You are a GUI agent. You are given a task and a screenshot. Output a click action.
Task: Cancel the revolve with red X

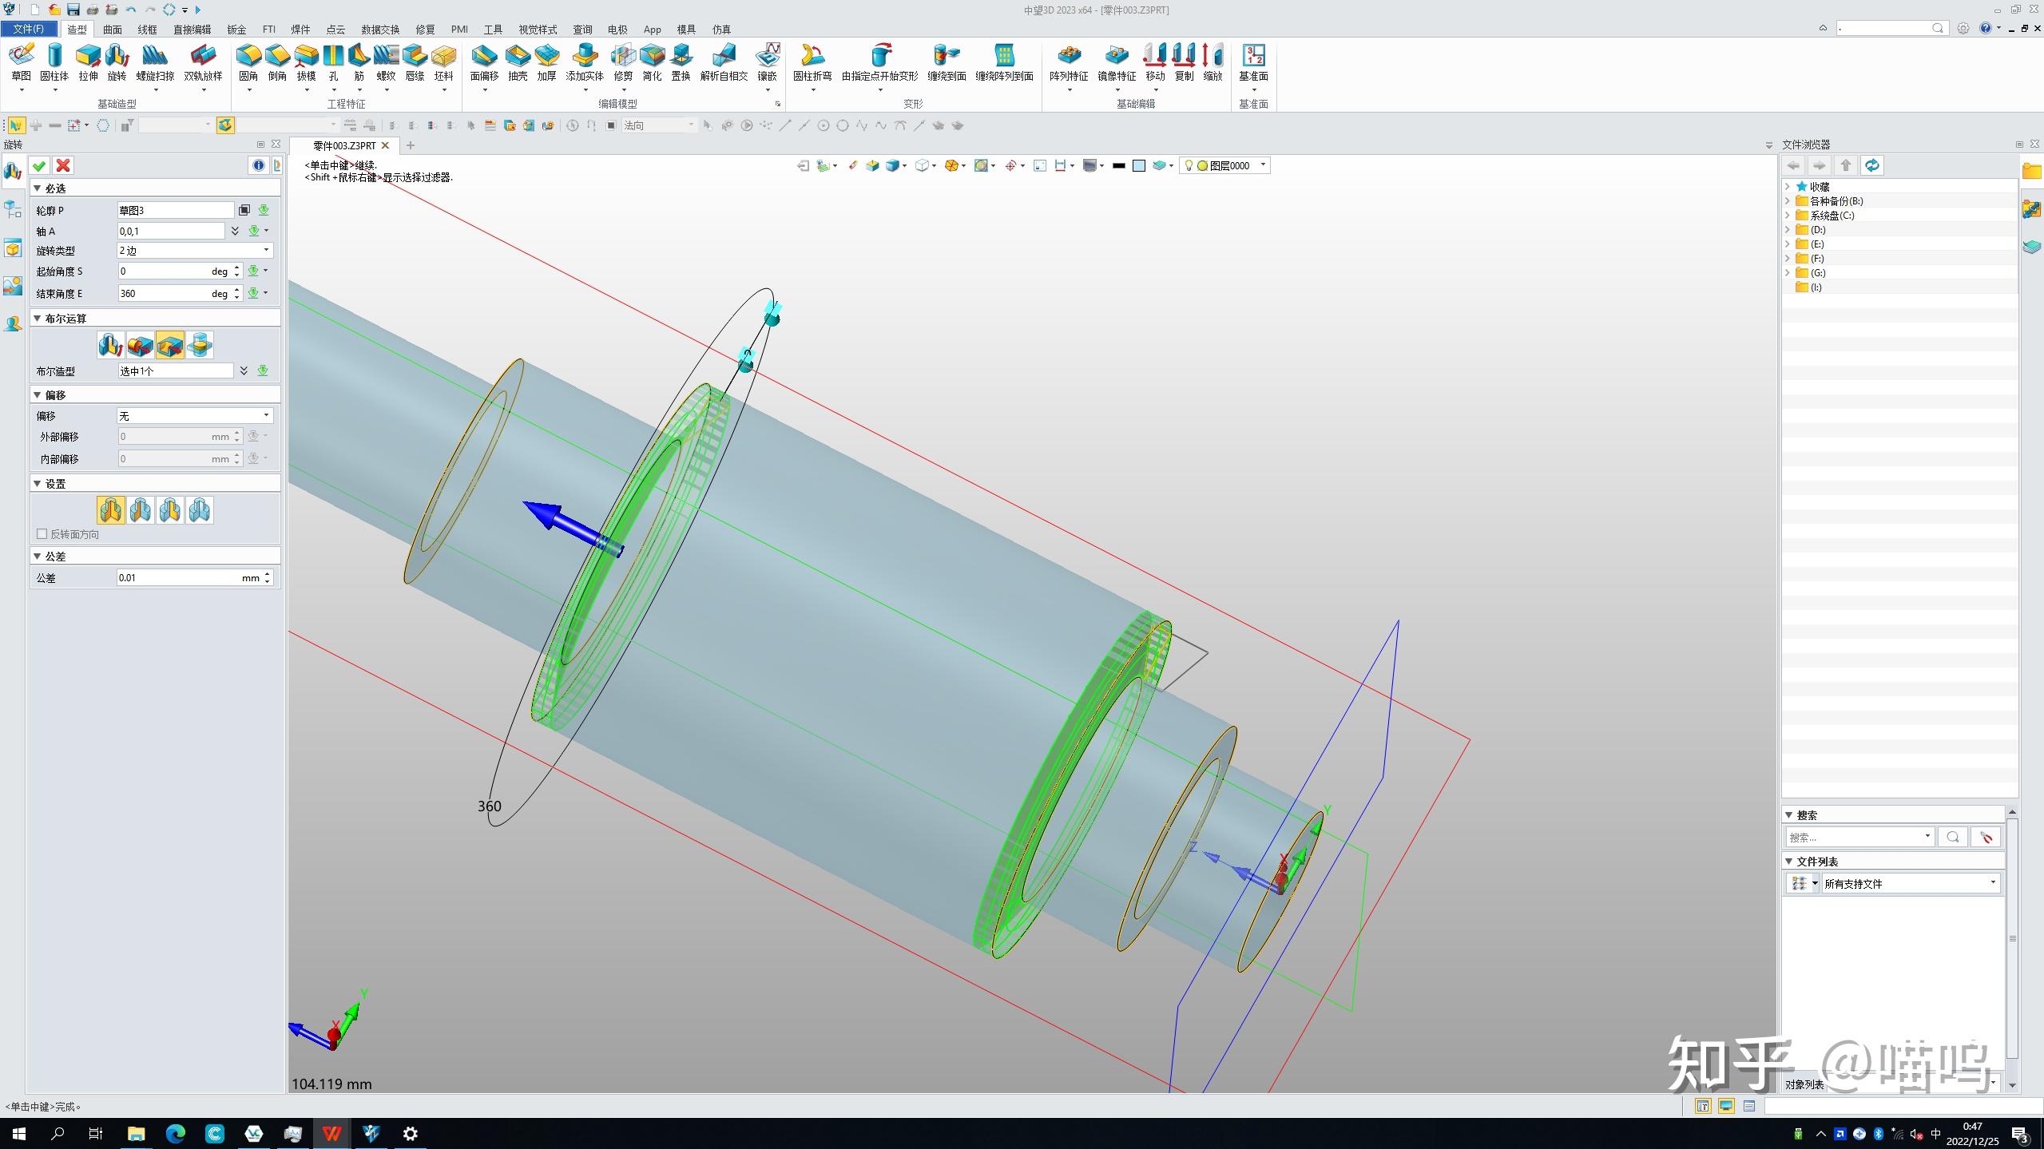pyautogui.click(x=63, y=165)
